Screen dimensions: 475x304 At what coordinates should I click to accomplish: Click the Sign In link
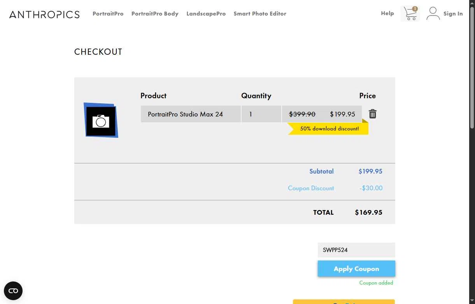453,14
